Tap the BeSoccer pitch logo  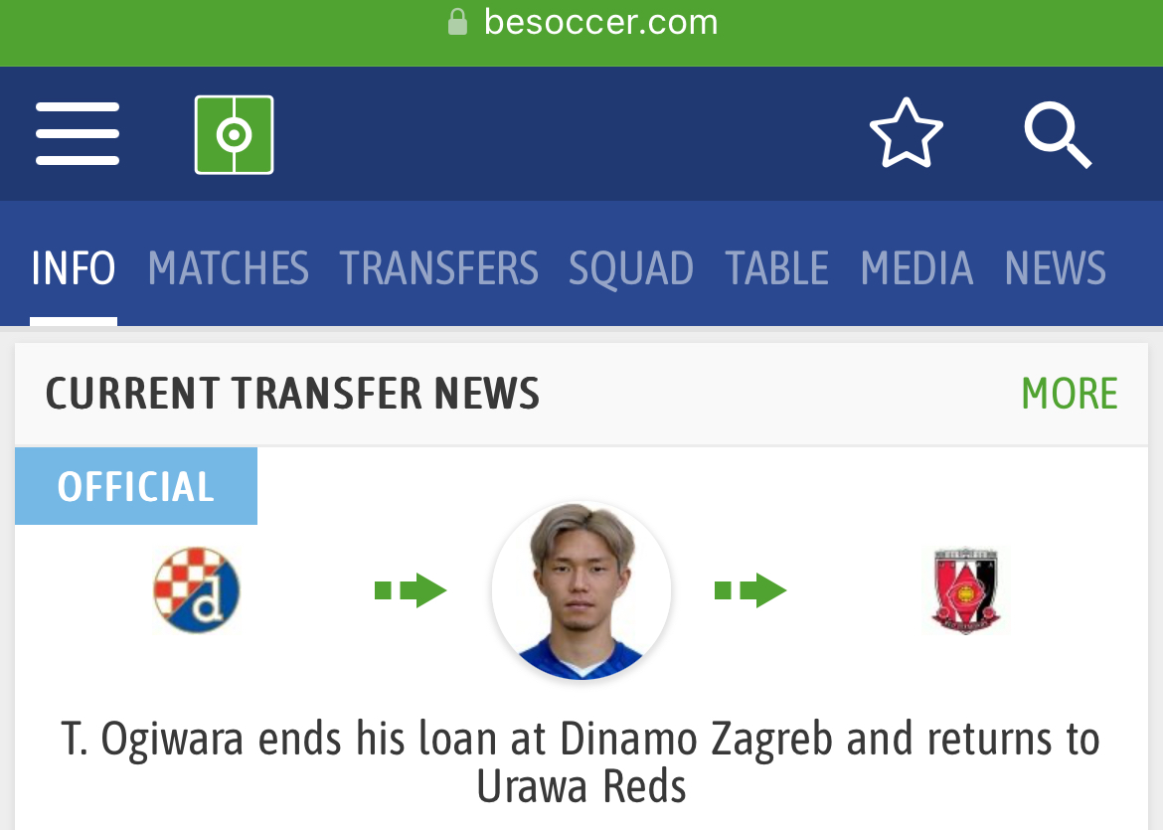[x=234, y=134]
